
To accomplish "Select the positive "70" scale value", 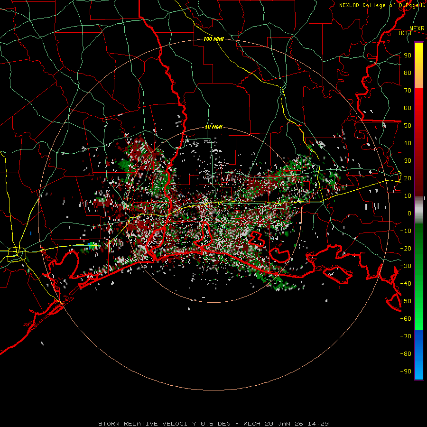I will point(408,91).
